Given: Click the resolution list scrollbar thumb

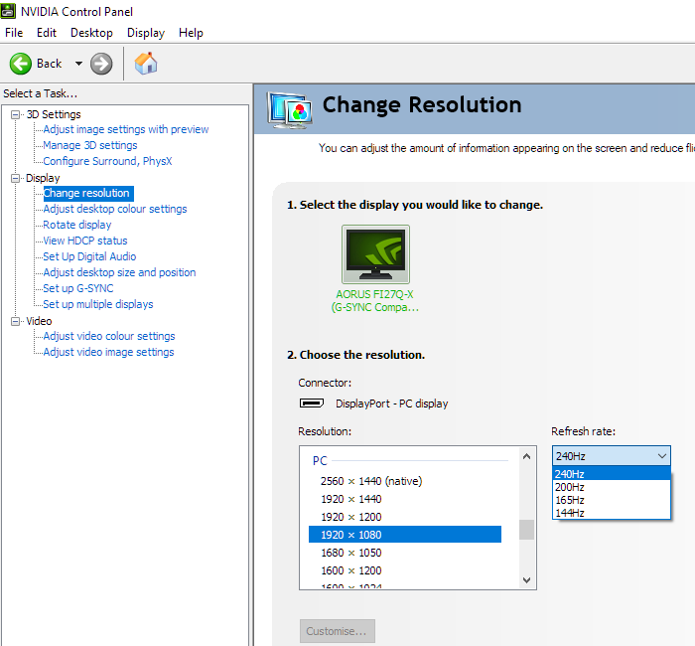Looking at the screenshot, I should pos(526,530).
